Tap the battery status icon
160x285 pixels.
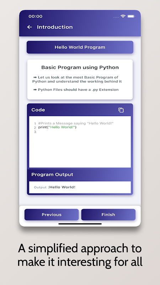click(x=131, y=16)
